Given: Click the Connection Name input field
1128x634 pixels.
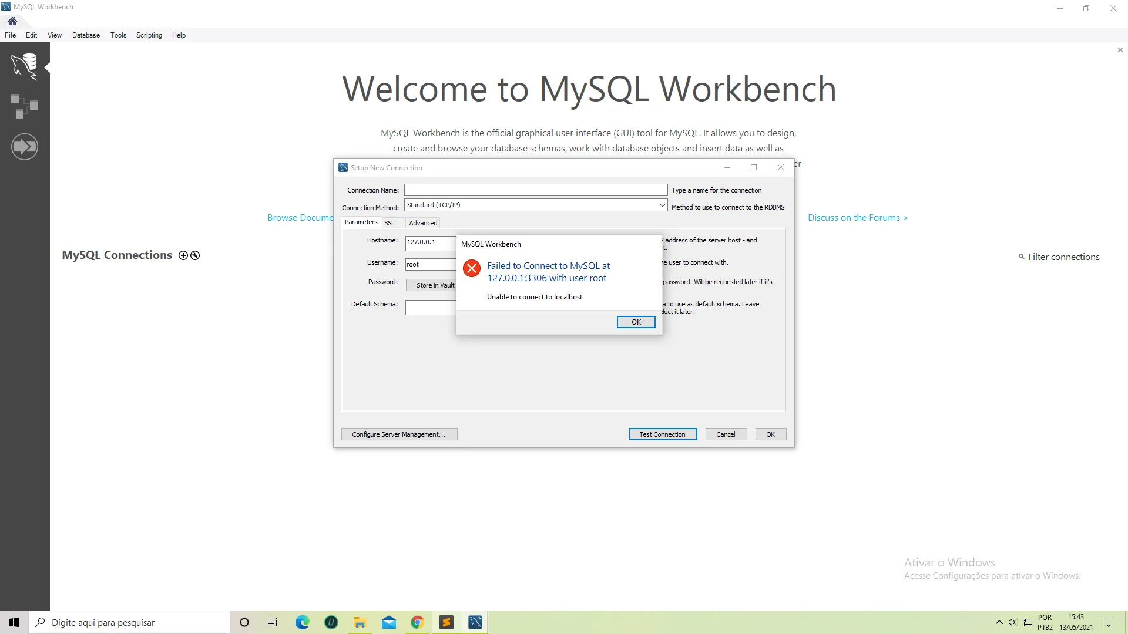Looking at the screenshot, I should 535,190.
